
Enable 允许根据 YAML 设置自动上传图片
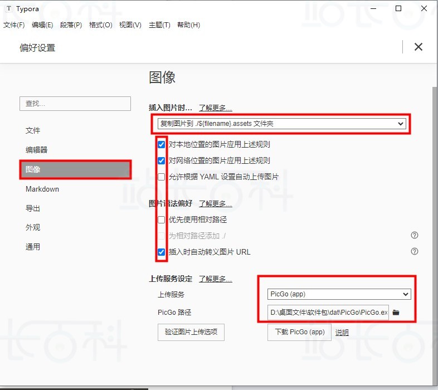coord(161,177)
